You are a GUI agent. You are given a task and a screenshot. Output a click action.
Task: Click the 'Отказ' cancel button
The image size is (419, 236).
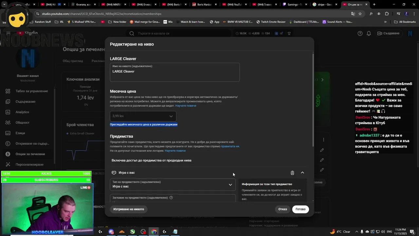[282, 209]
